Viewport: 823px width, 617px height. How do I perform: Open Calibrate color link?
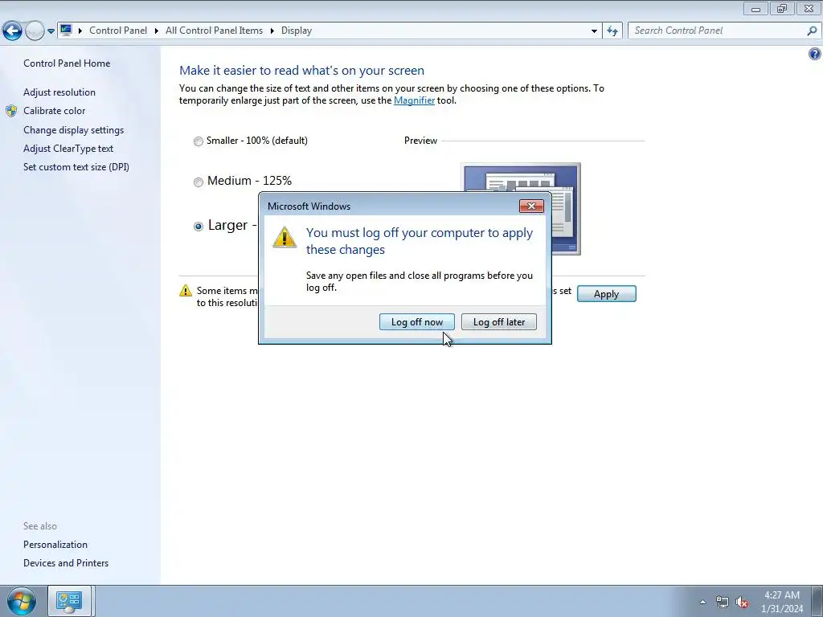pyautogui.click(x=54, y=111)
